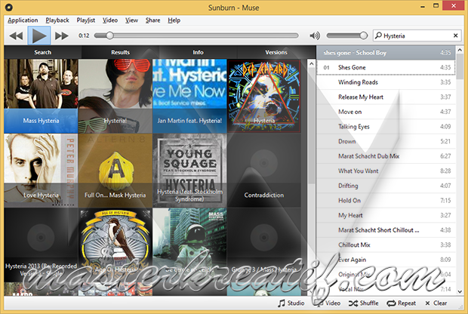Click the magnifier icon in search box
The width and height of the screenshot is (468, 314).
coord(378,35)
